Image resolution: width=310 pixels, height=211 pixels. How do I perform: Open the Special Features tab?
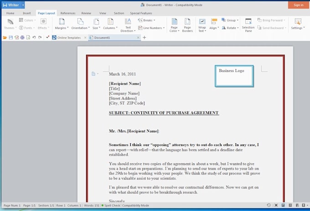pyautogui.click(x=141, y=13)
